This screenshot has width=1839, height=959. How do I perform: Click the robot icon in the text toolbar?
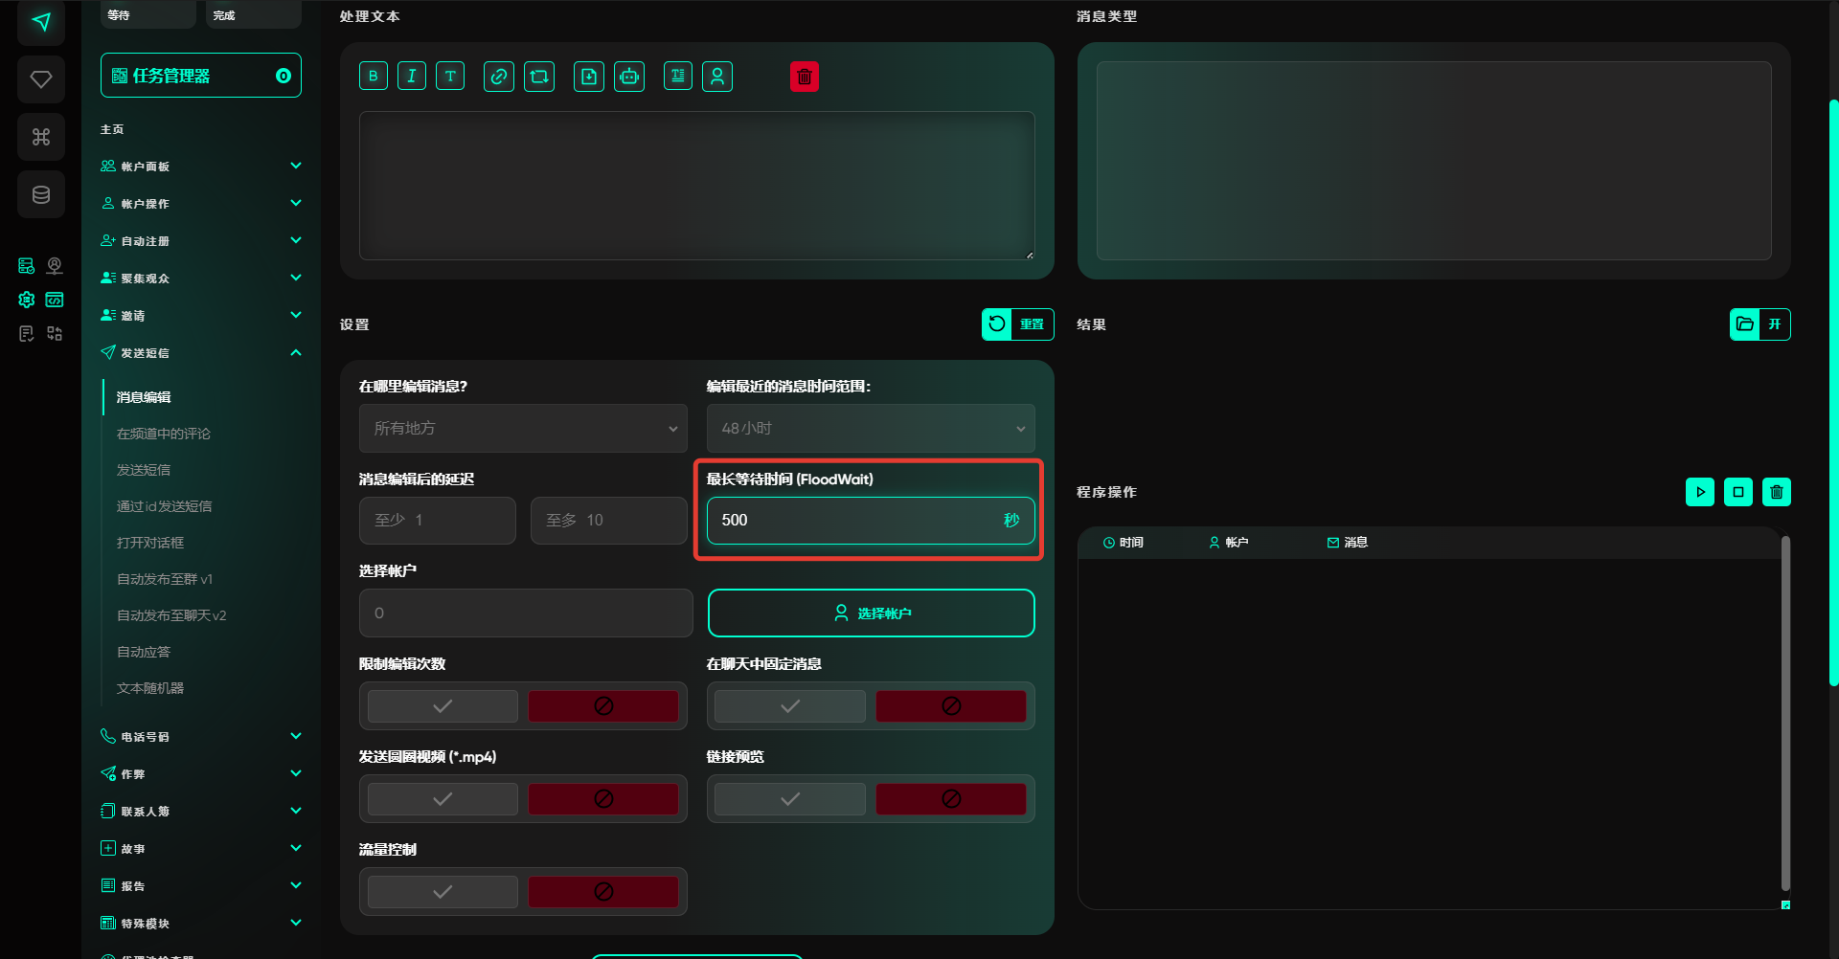[x=629, y=77]
